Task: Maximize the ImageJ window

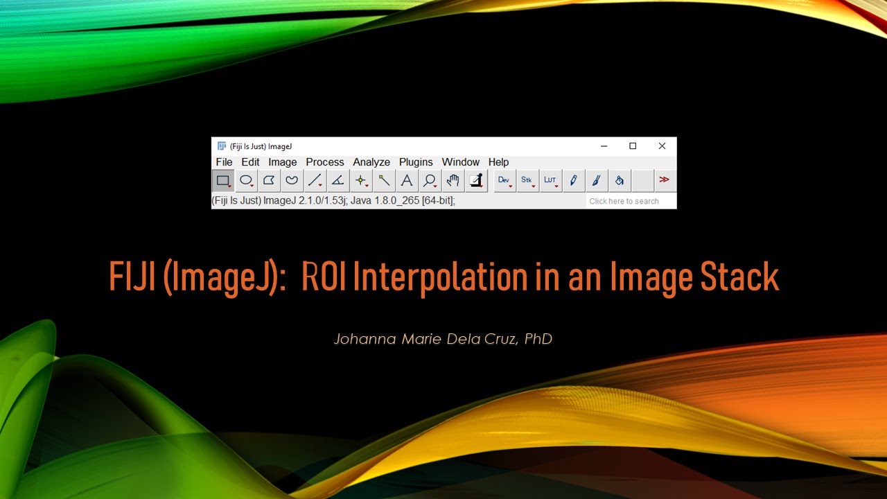Action: [x=633, y=146]
